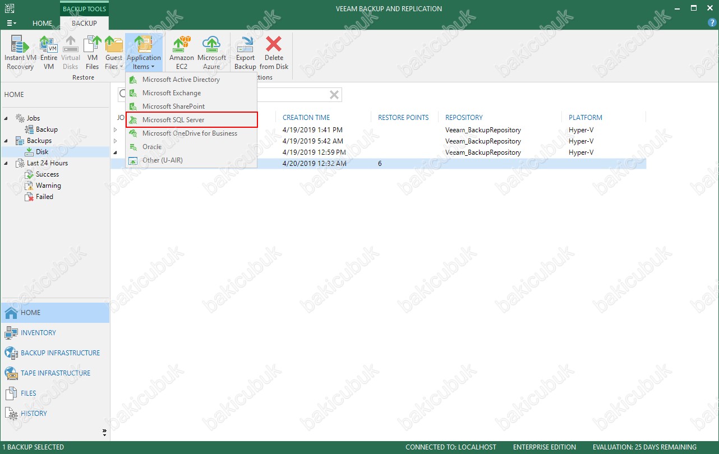Sort by REPOSITORY column header
Screen dimensions: 719x454
pos(464,118)
